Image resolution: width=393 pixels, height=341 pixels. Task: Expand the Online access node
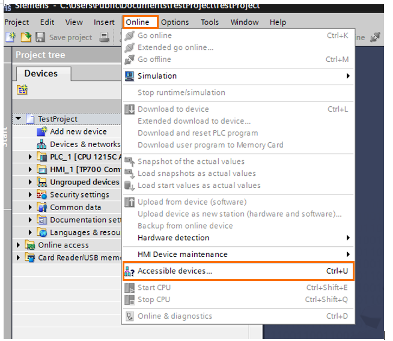point(18,245)
